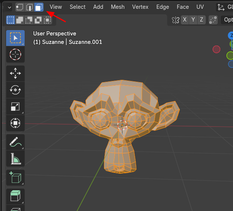Viewport: 233px width, 211px height.
Task: Click the red negative X gizmo axis
Action: tap(216, 49)
